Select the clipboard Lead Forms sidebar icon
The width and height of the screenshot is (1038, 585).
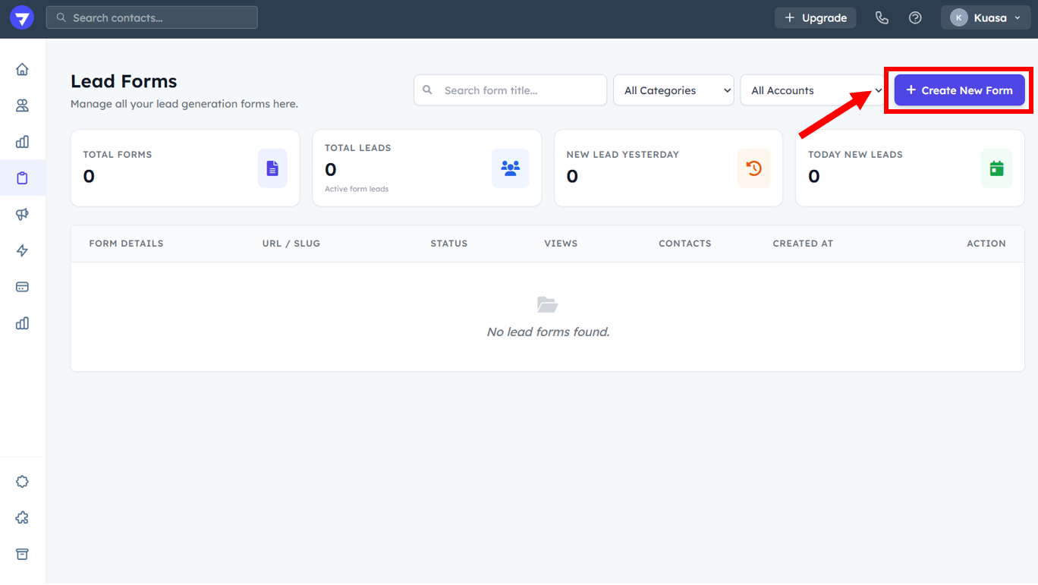tap(22, 178)
